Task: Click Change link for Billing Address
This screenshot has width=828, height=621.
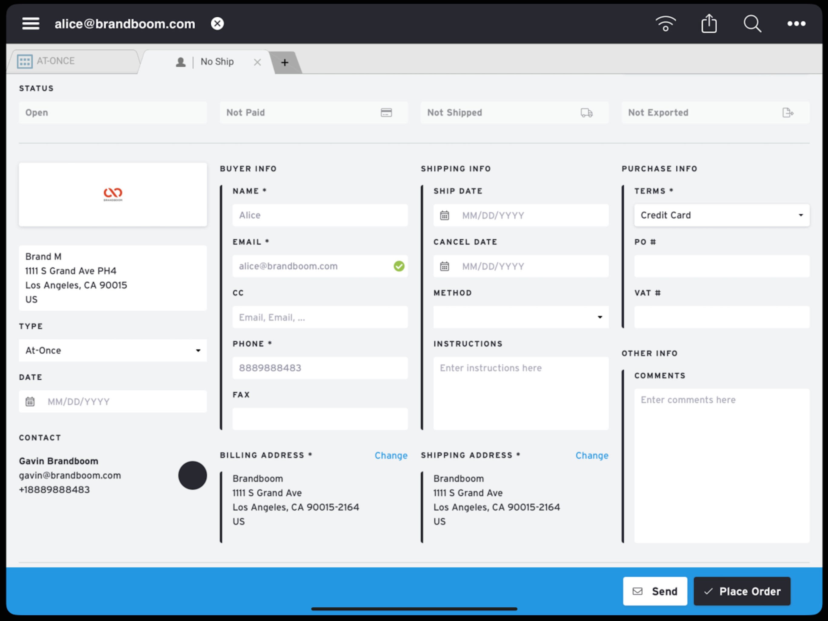Action: click(x=391, y=455)
